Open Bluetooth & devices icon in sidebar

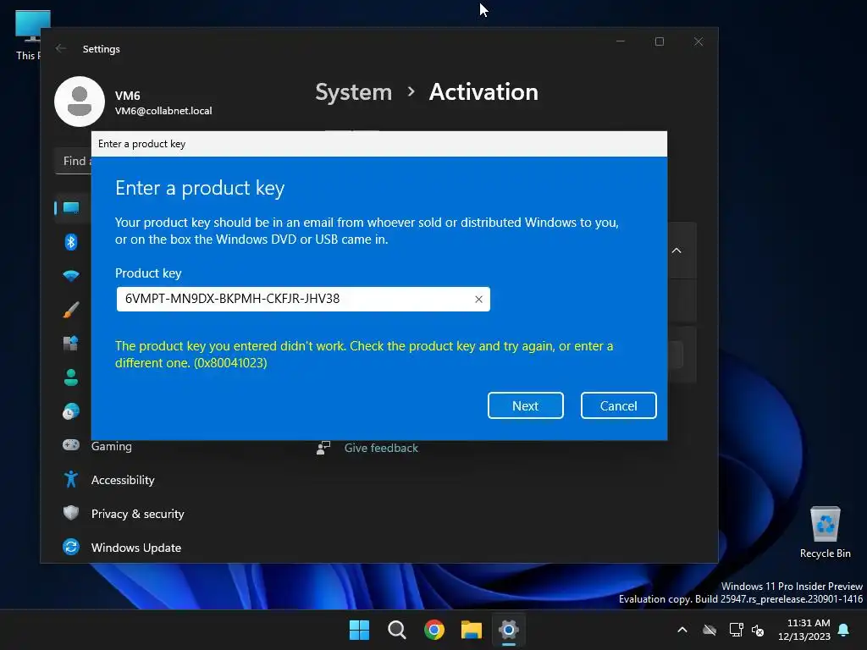click(x=71, y=241)
